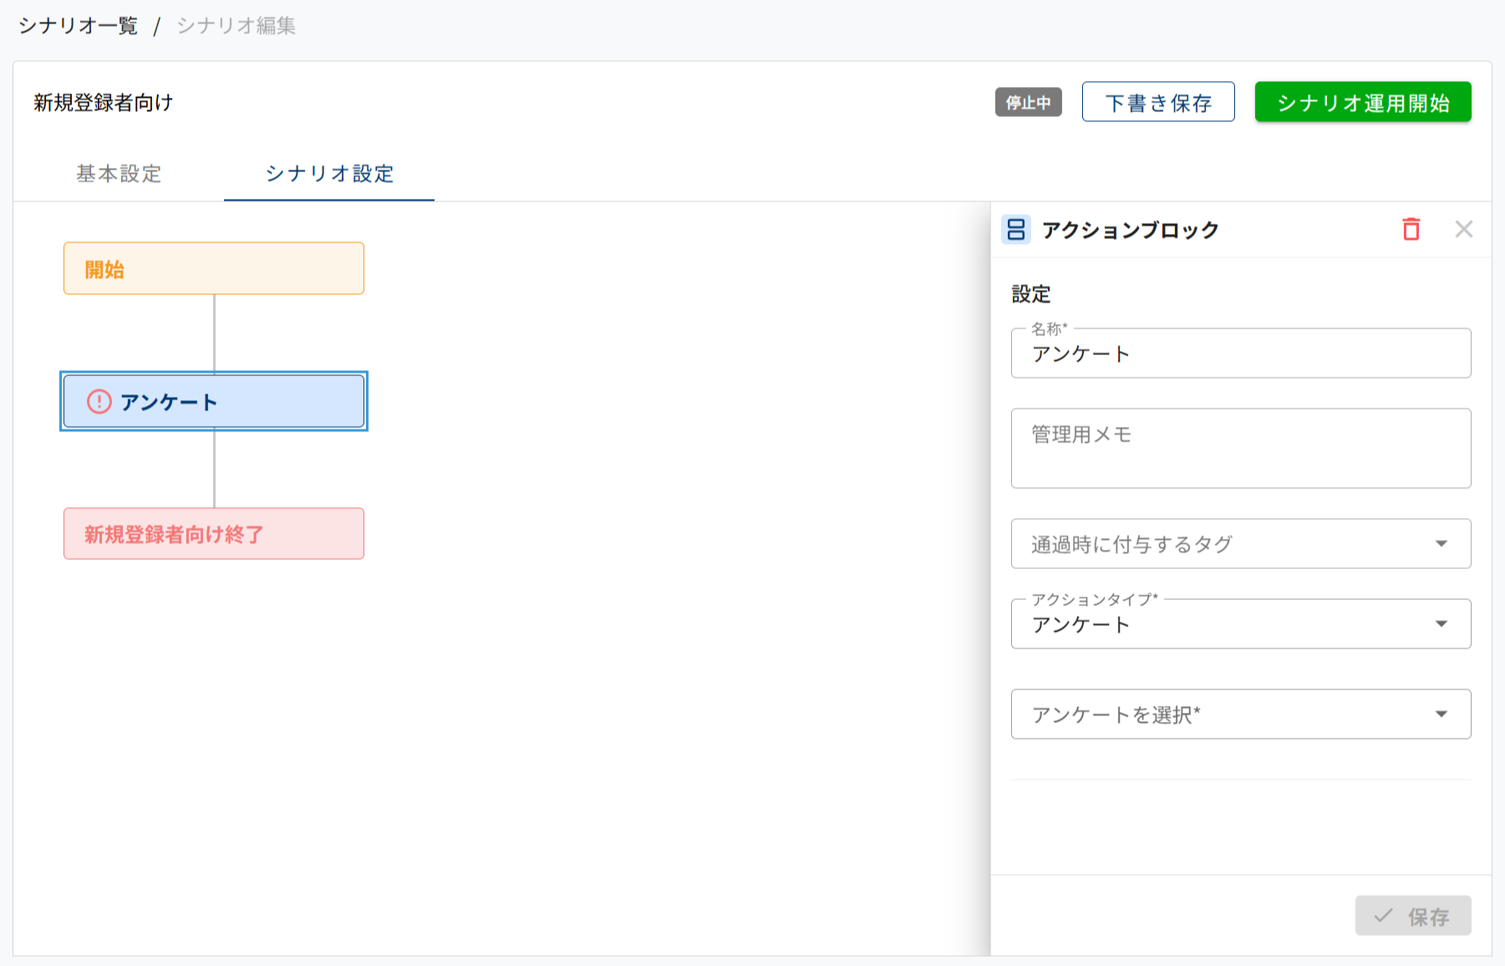Click the action block icon in panel header
Image resolution: width=1505 pixels, height=966 pixels.
click(1015, 230)
